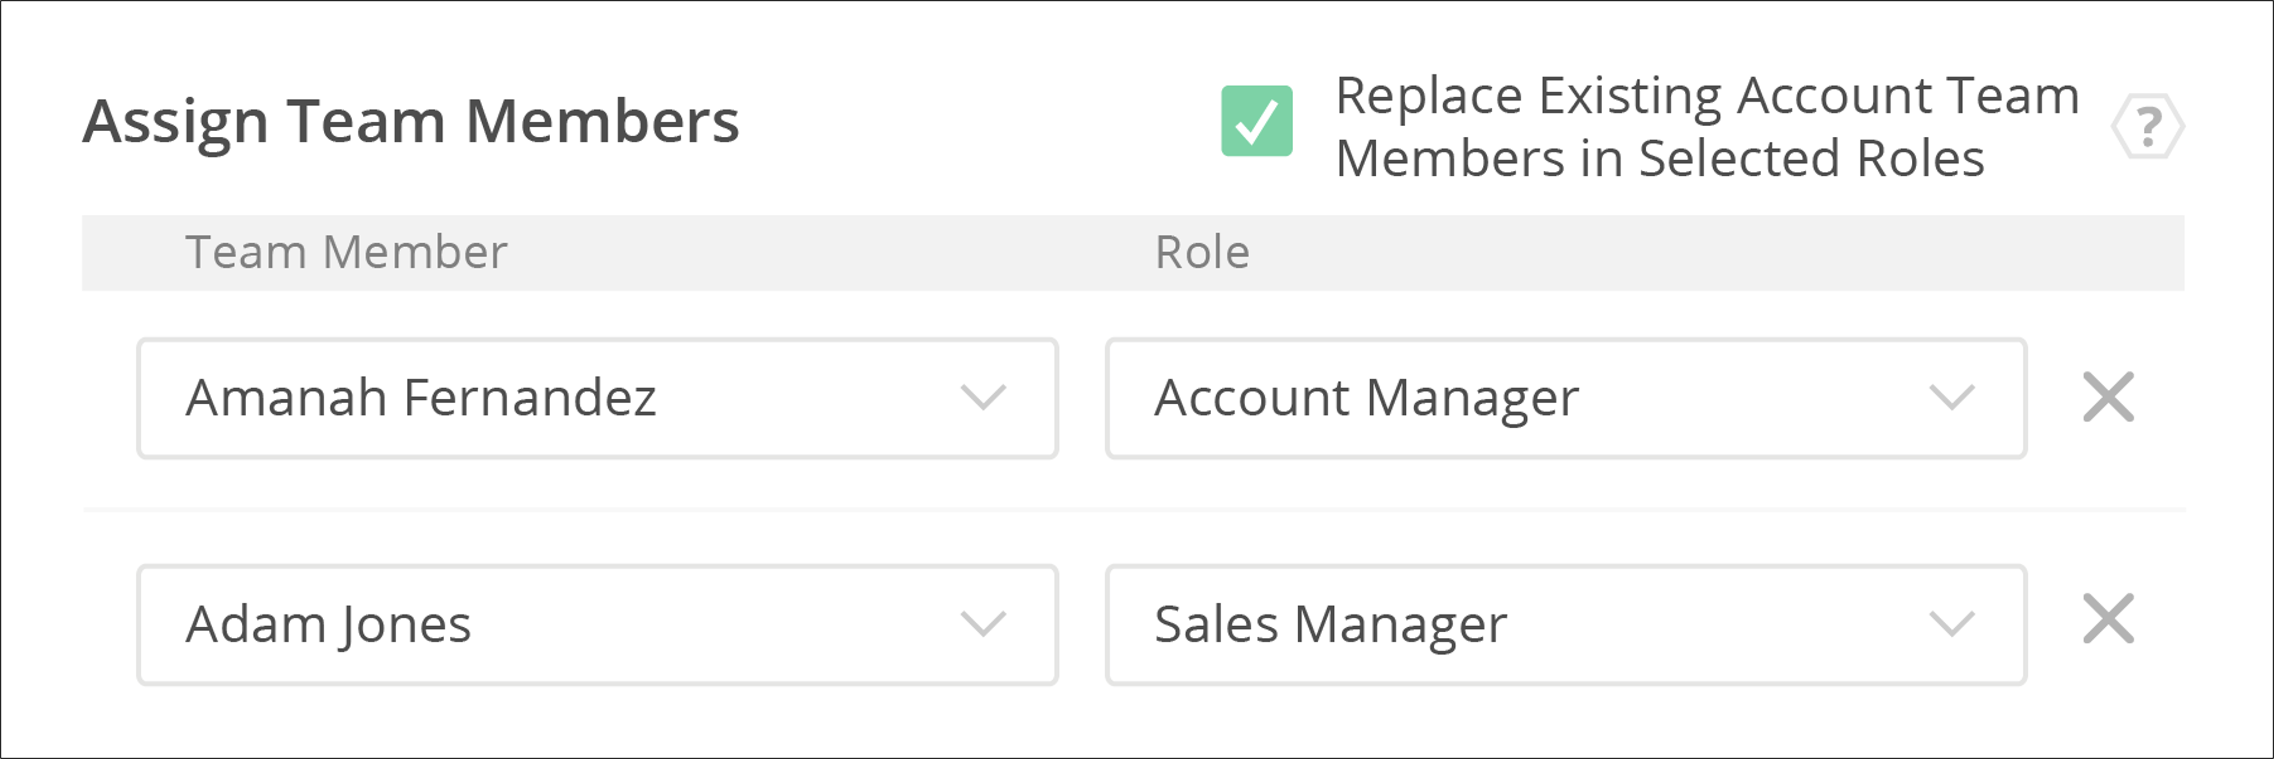Image resolution: width=2274 pixels, height=759 pixels.
Task: Click the Team Member column header
Action: (x=346, y=252)
